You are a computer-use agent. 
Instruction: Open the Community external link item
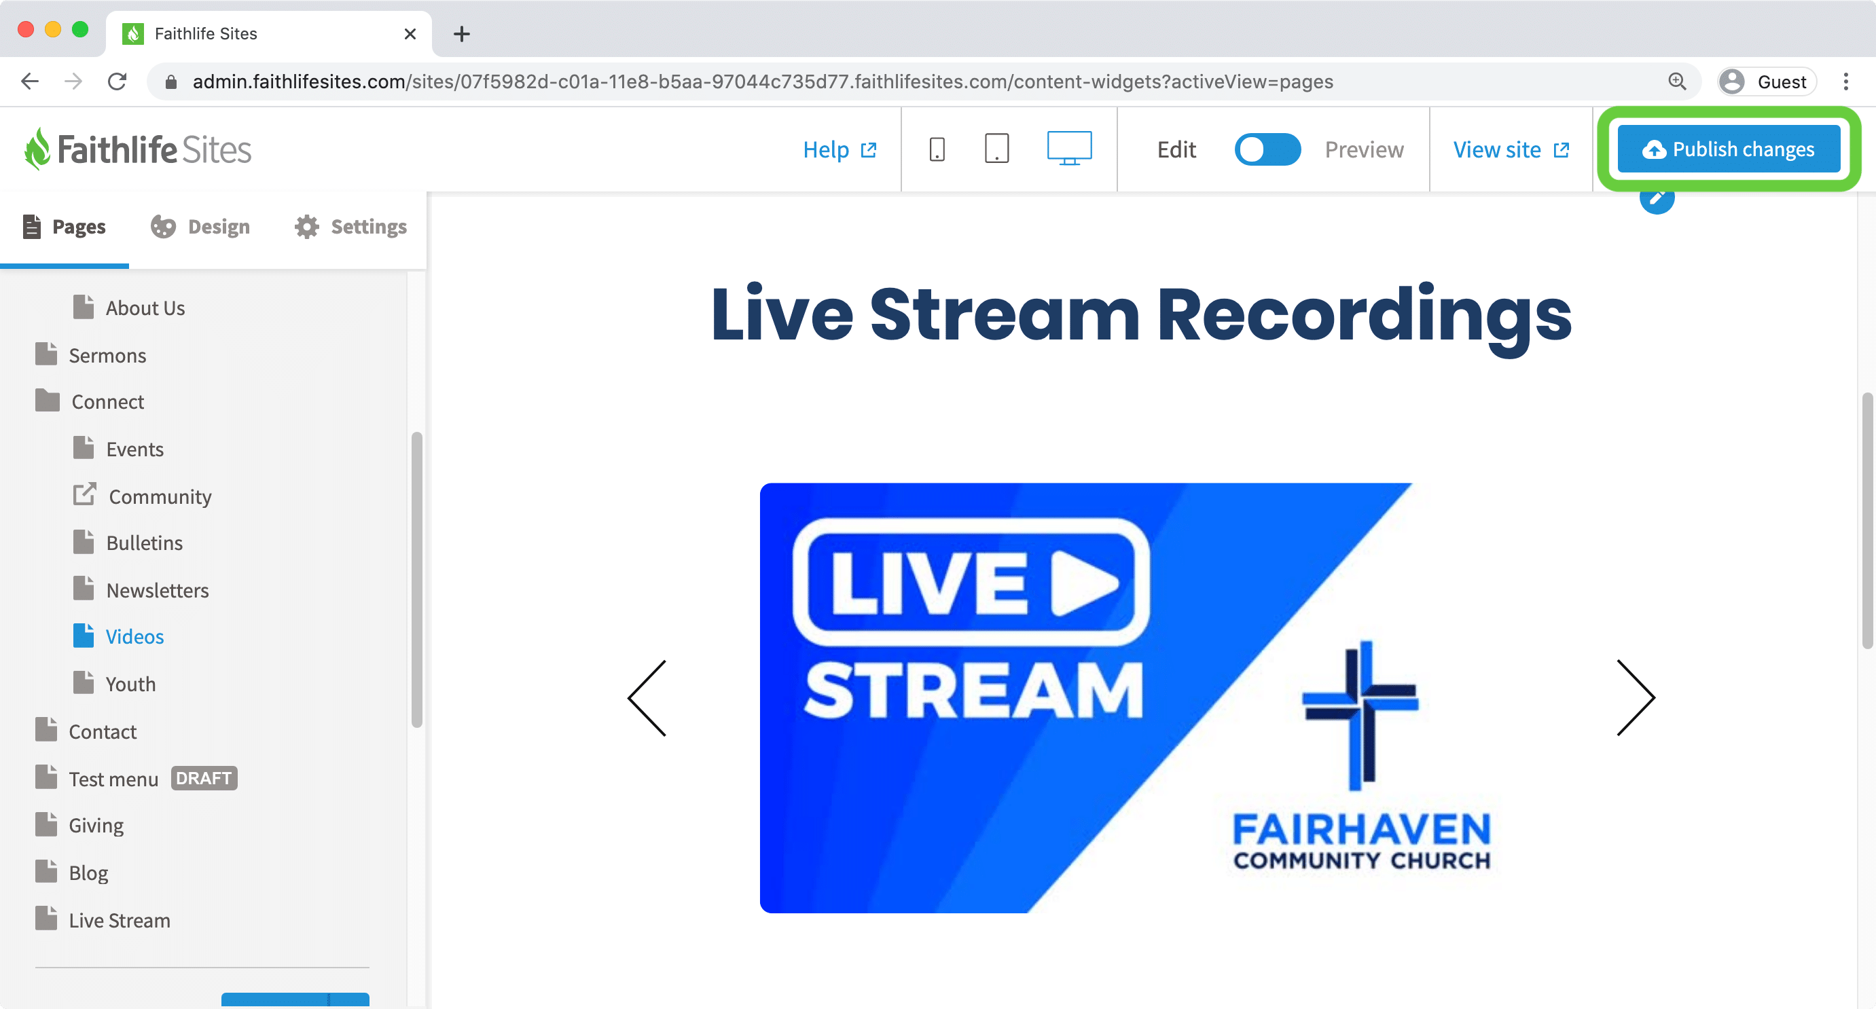coord(160,496)
